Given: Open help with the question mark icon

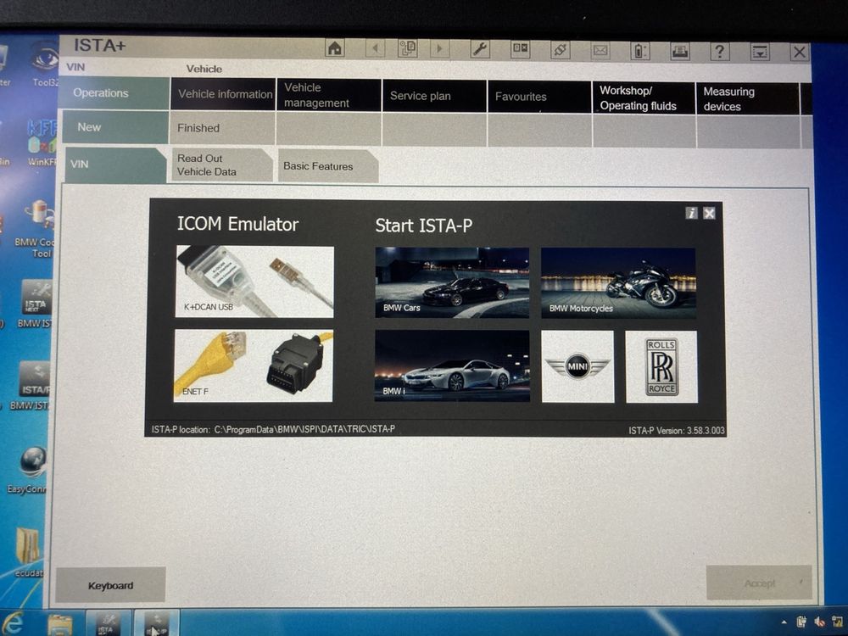Looking at the screenshot, I should point(719,52).
